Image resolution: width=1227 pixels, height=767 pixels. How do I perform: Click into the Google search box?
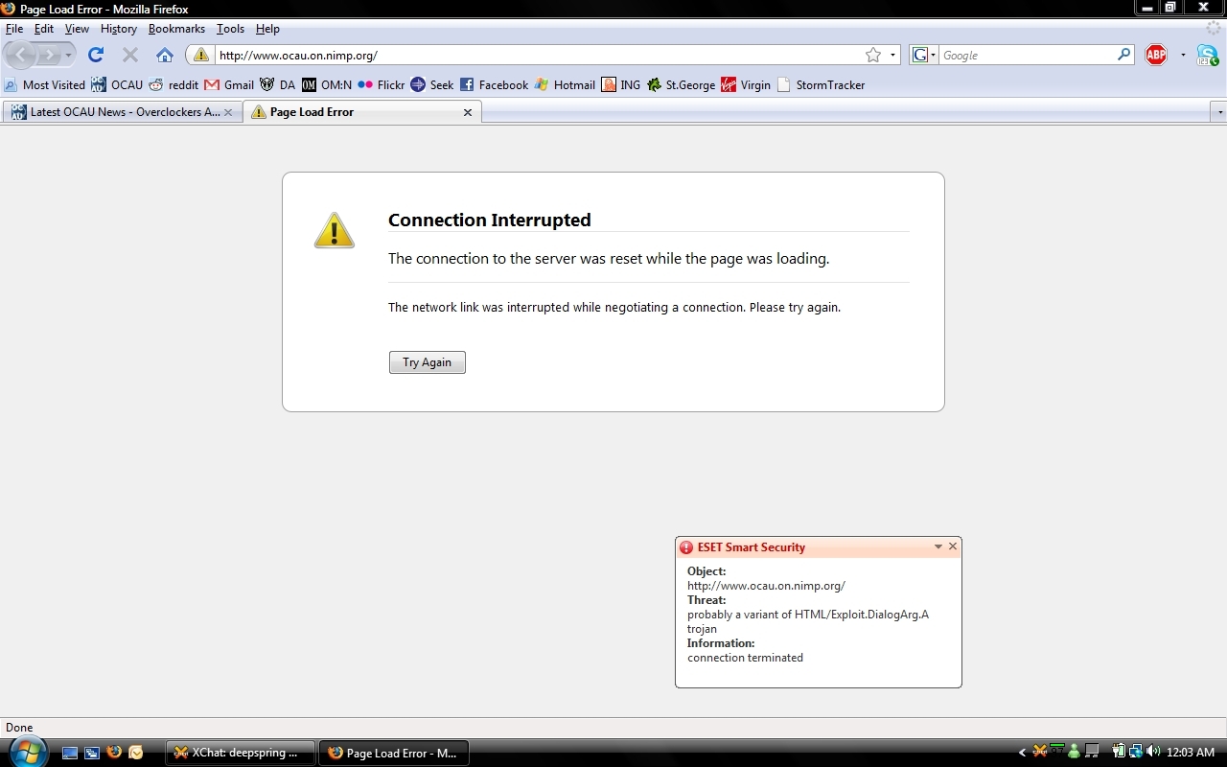point(1027,55)
